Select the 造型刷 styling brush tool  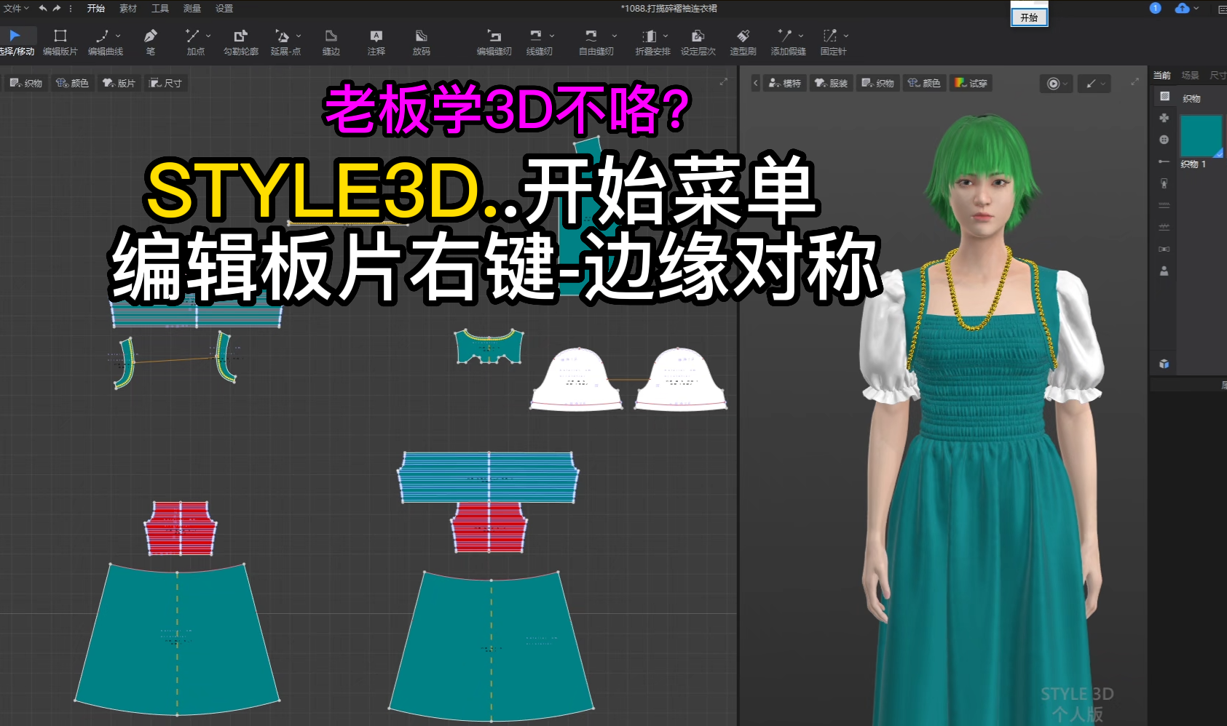click(x=743, y=41)
